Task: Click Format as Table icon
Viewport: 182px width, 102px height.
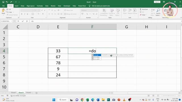Action: click(x=111, y=12)
